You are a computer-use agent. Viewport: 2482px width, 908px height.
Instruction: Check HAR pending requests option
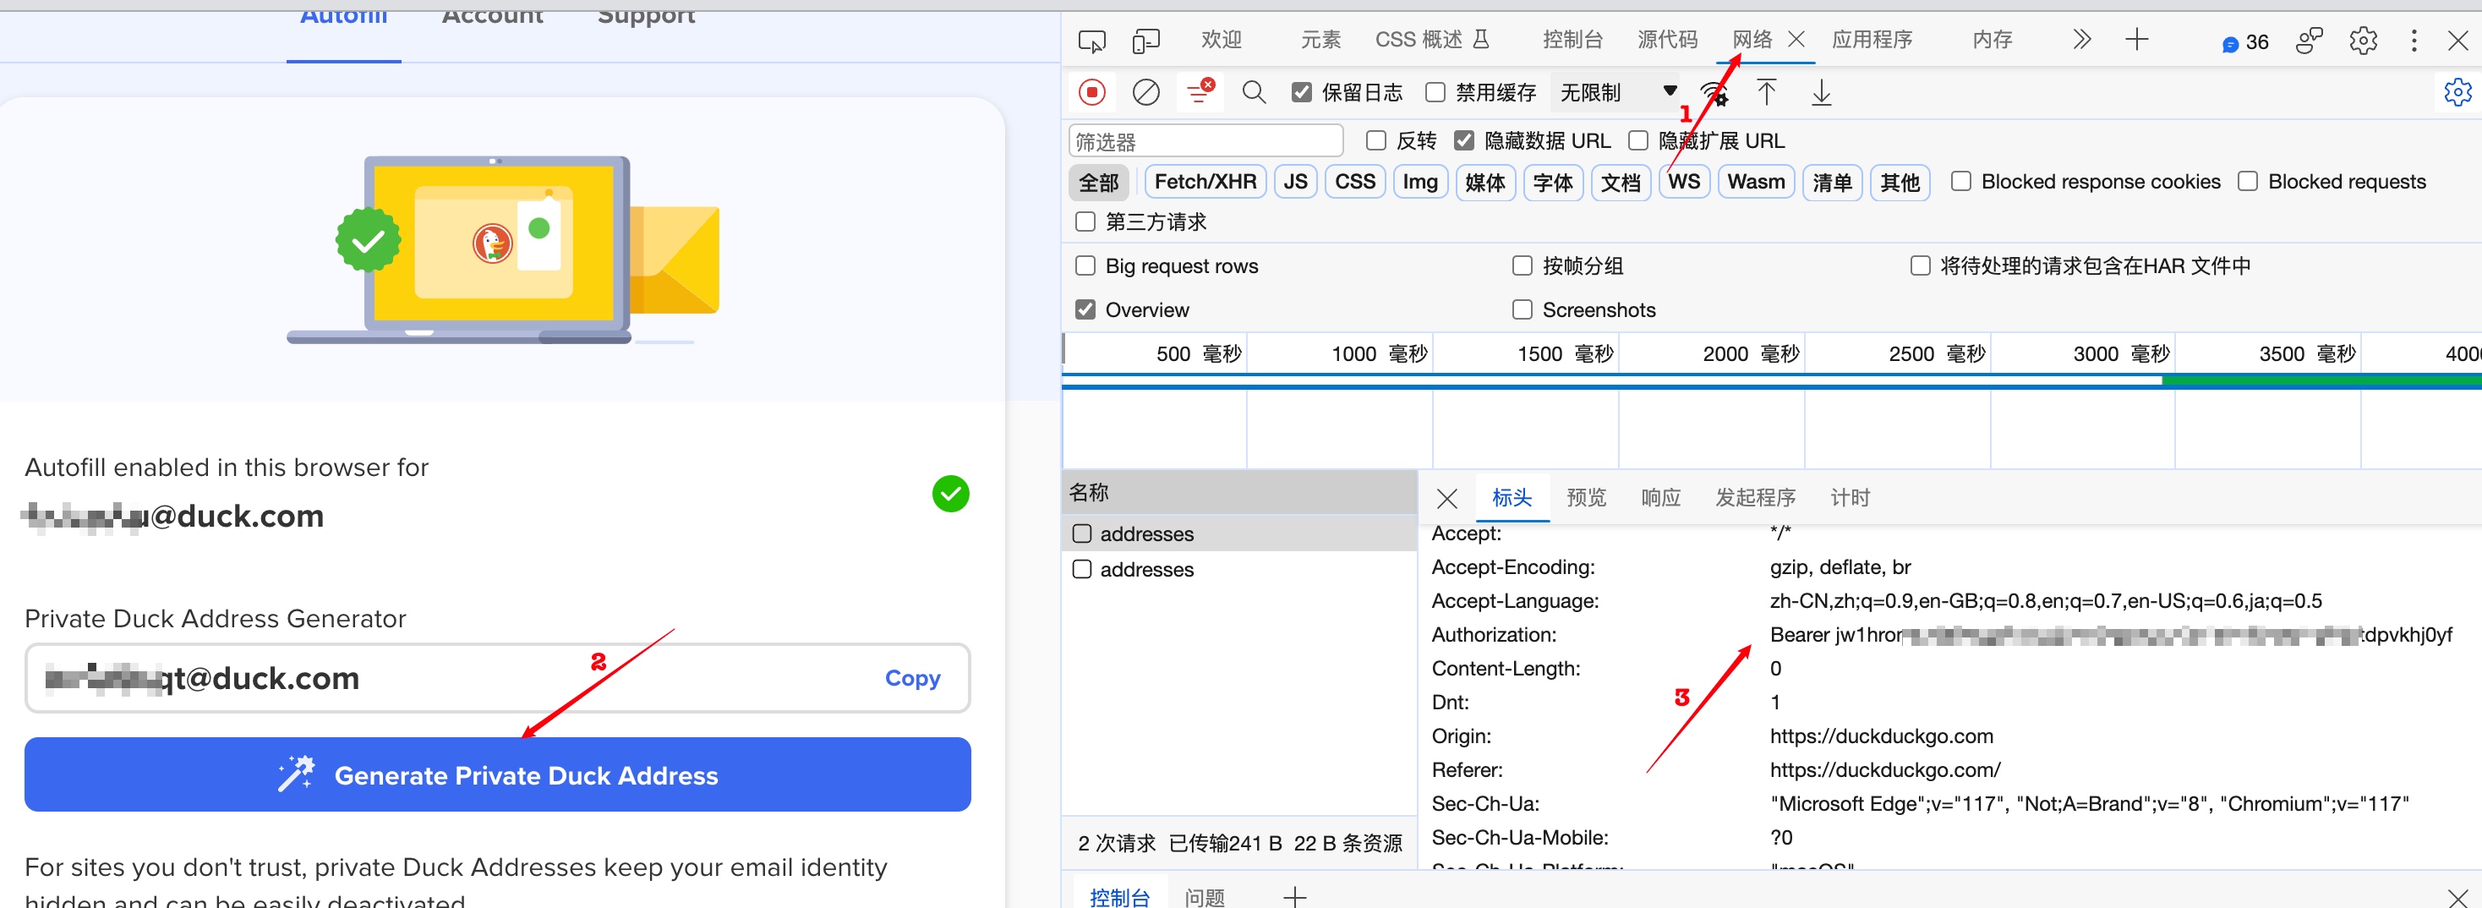click(x=1919, y=266)
